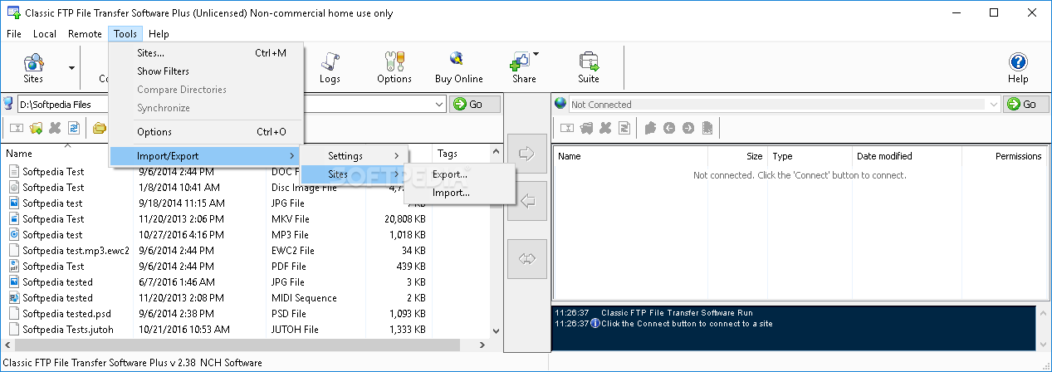Click remote back arrow icon
Image resolution: width=1052 pixels, height=372 pixels.
(x=669, y=128)
